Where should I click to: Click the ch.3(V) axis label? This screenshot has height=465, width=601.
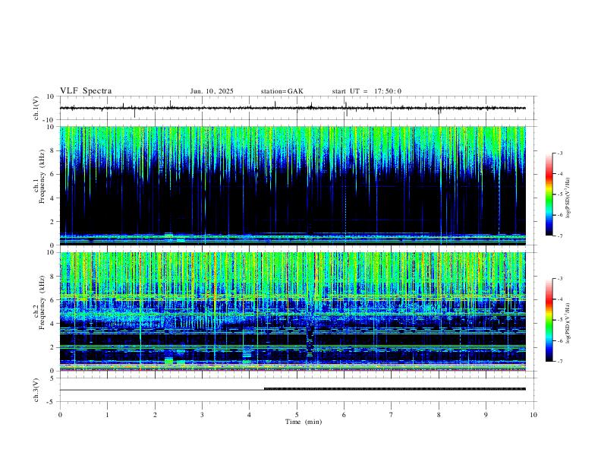pos(36,390)
